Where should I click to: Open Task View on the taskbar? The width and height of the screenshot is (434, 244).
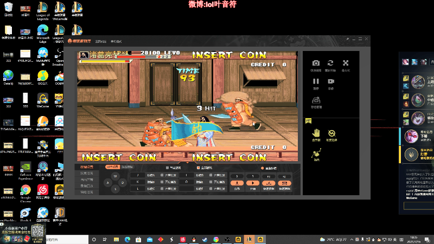click(105, 240)
